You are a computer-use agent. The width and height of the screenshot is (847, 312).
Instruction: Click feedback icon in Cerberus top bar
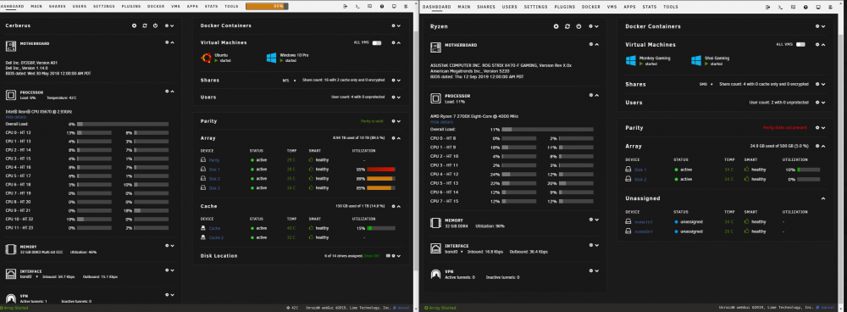(370, 7)
